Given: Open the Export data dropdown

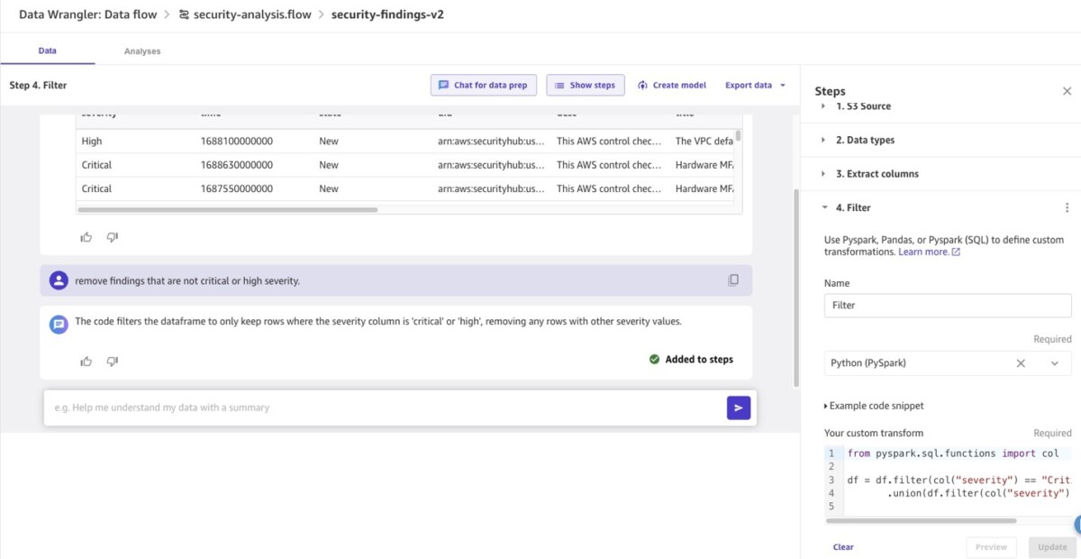Looking at the screenshot, I should (755, 85).
